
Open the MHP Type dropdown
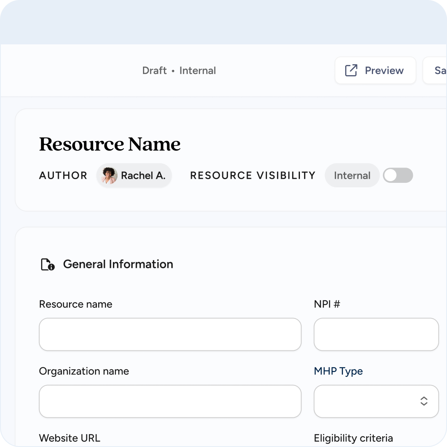click(376, 401)
